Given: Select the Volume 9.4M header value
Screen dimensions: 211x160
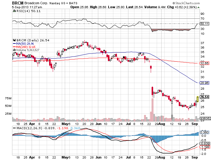Looking at the screenshot, I should [155, 7].
